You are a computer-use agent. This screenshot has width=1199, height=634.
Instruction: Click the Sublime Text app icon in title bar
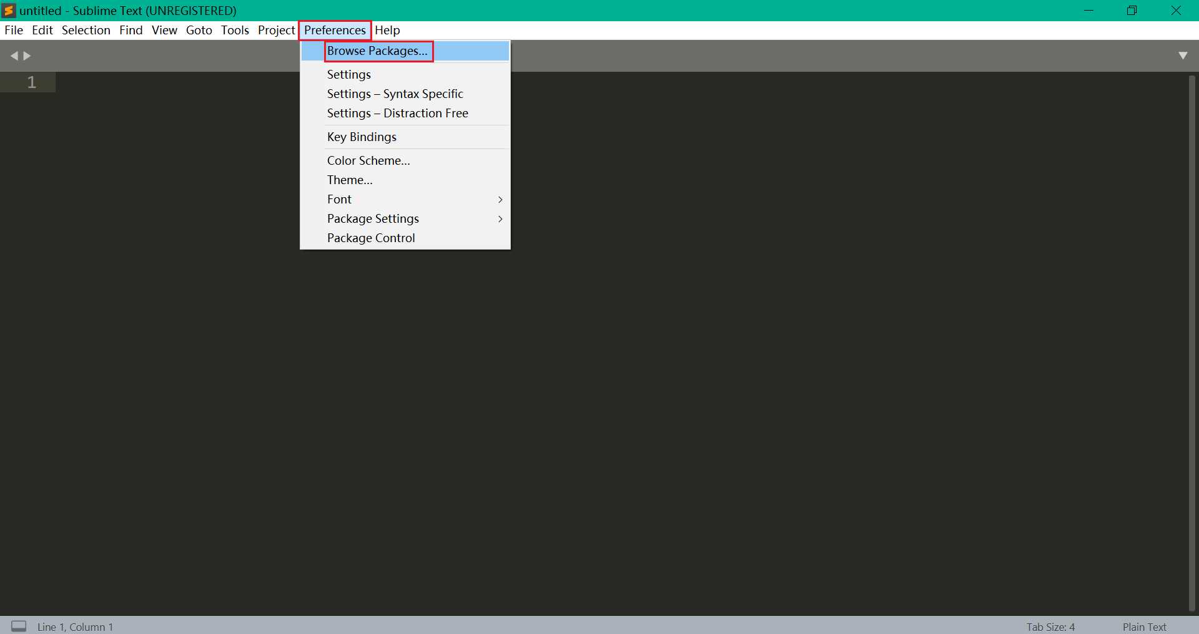[x=9, y=11]
